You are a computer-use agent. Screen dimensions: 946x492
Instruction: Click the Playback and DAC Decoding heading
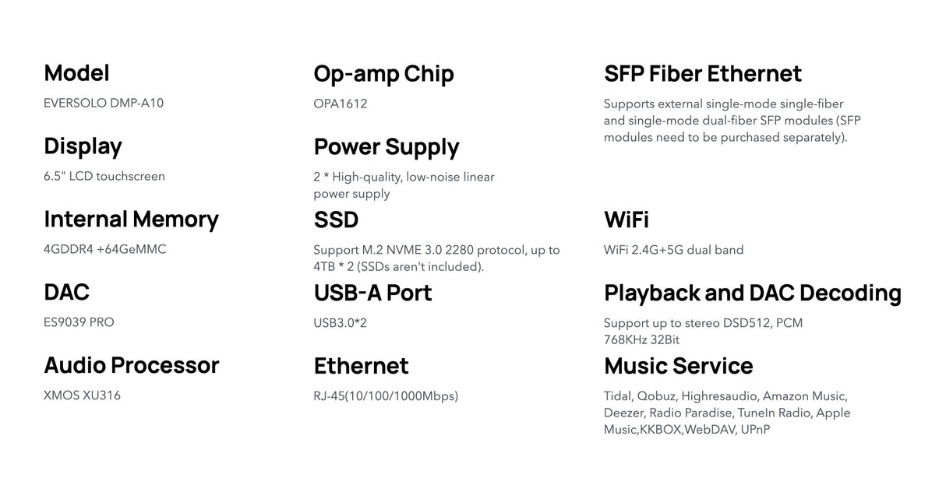[x=753, y=293]
